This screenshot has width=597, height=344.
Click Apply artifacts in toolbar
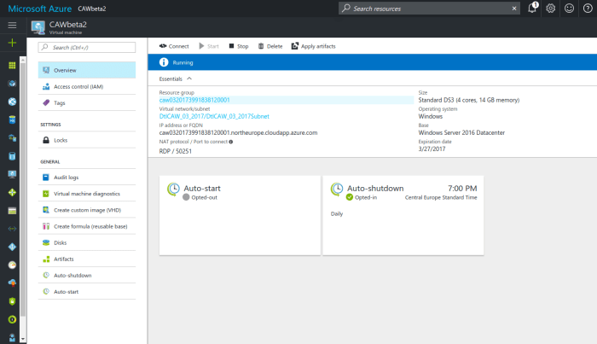[x=314, y=46]
